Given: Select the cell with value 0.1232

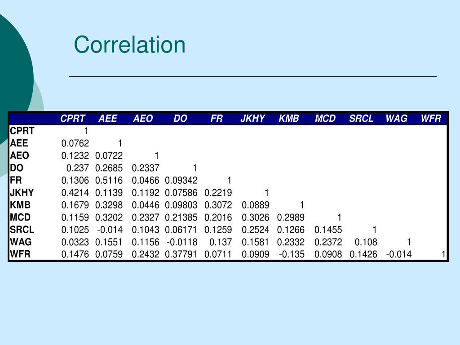Looking at the screenshot, I should (x=75, y=155).
